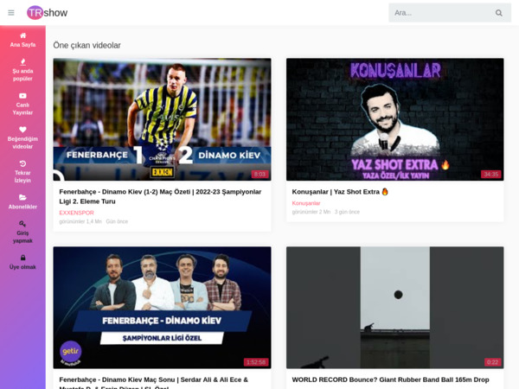Open Fenerbahçe 1-2 Dinamo Kiev thumbnail

click(163, 119)
